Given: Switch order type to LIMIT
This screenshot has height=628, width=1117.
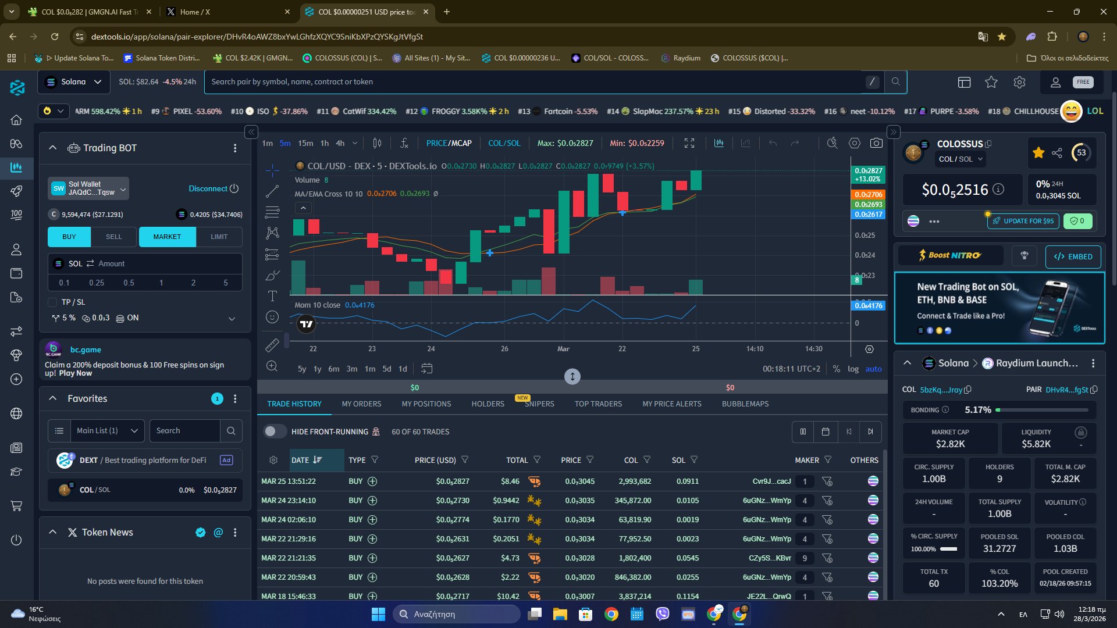Looking at the screenshot, I should tap(219, 237).
